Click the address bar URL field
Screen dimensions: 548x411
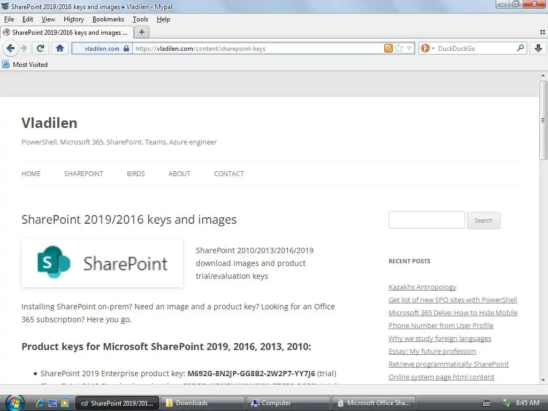(x=258, y=48)
